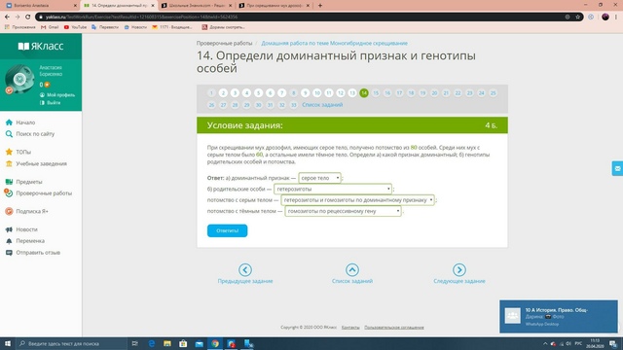The height and width of the screenshot is (350, 623).
Task: Open Контакты footer link
Action: (x=350, y=328)
